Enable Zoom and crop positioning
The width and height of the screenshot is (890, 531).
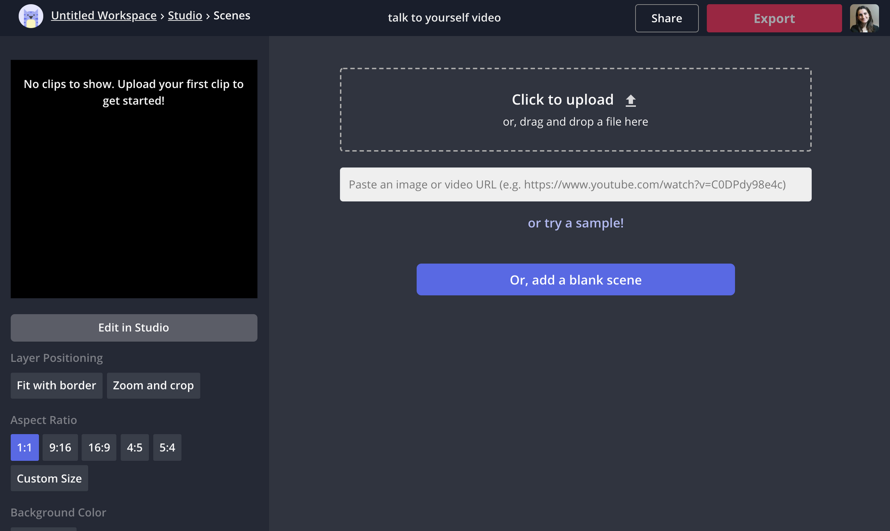pyautogui.click(x=153, y=385)
